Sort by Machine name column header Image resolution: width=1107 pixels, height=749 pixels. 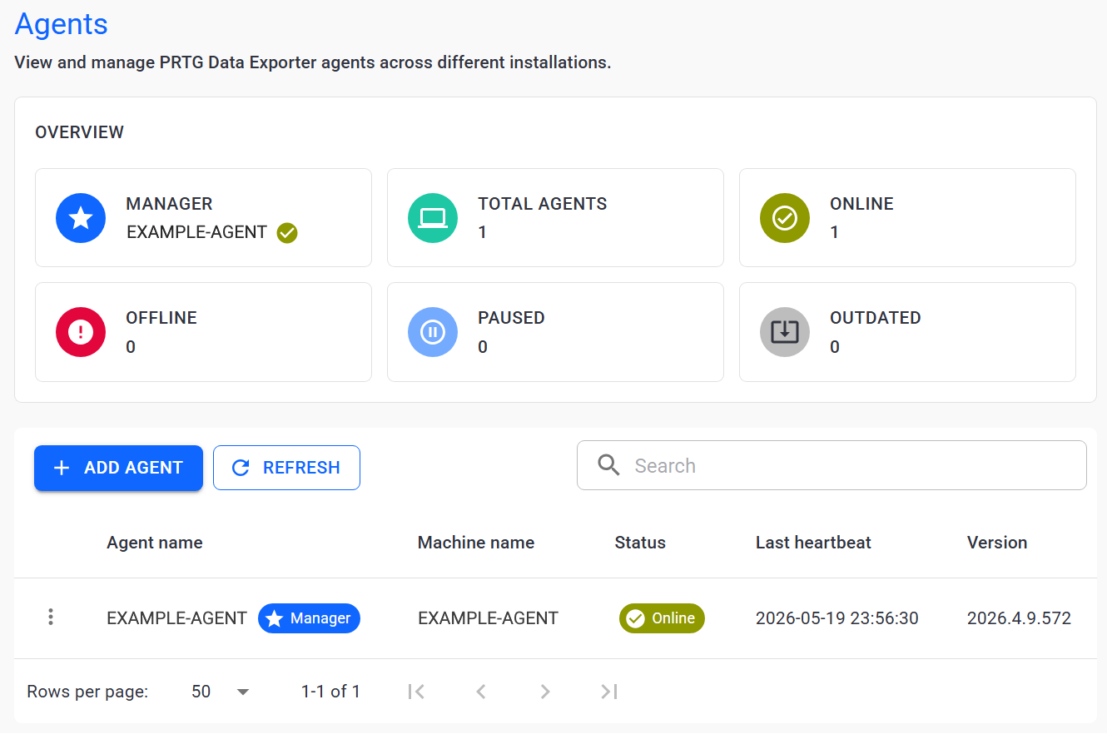pos(476,543)
